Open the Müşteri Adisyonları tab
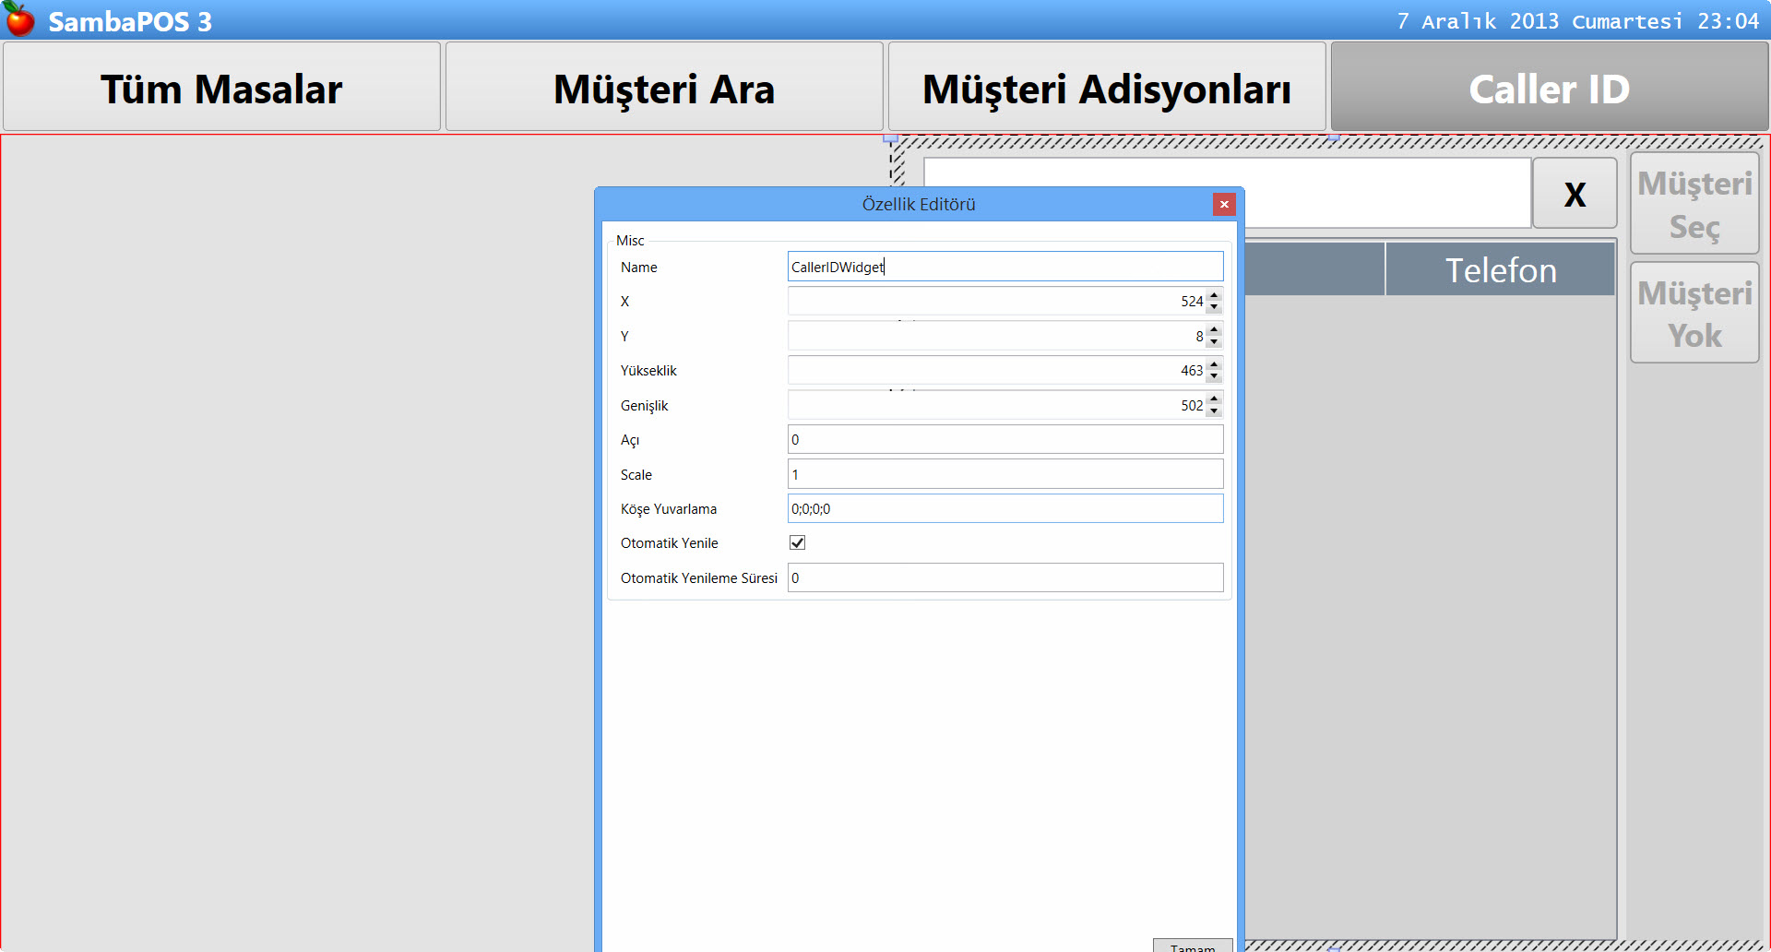The image size is (1771, 952). [x=1106, y=89]
